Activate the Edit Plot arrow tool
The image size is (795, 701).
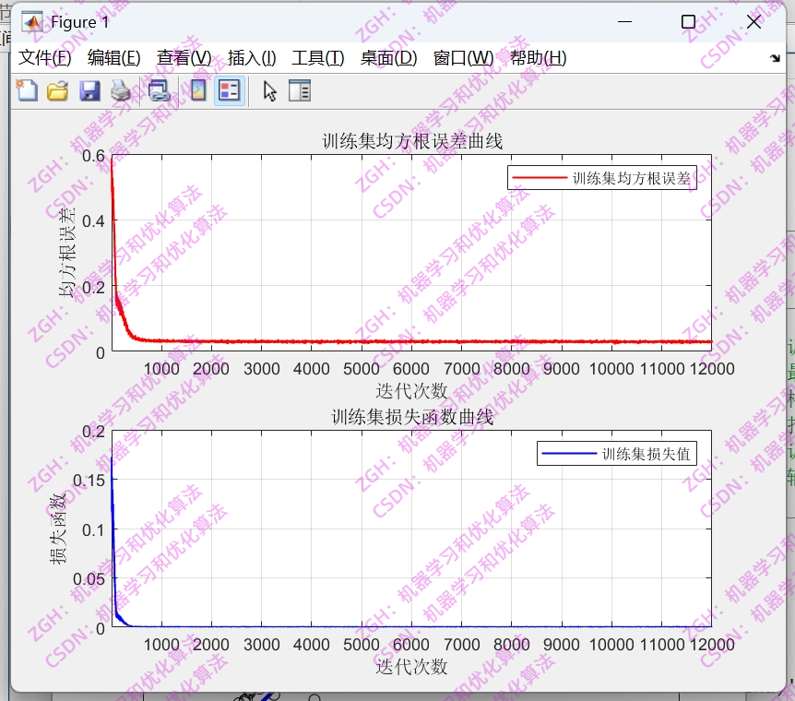coord(269,92)
